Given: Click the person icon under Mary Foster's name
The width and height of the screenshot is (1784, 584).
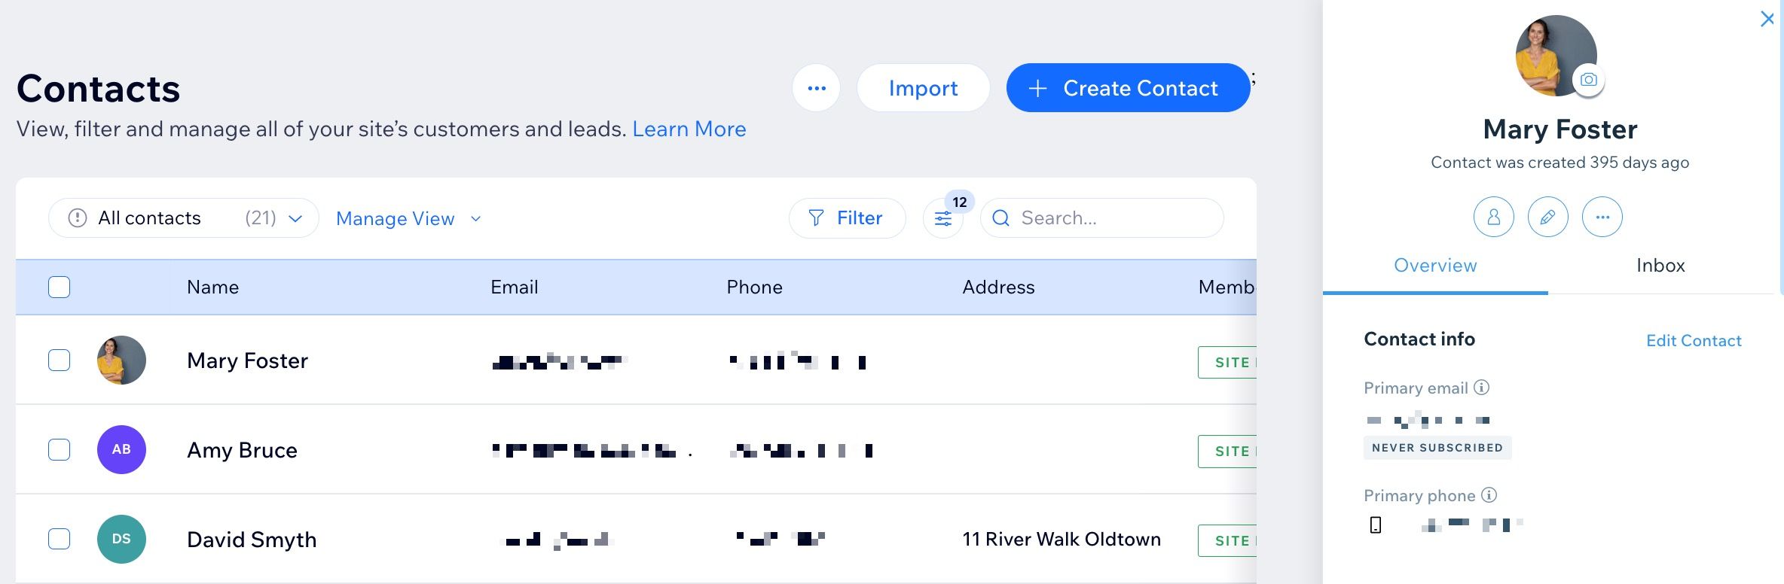Looking at the screenshot, I should pos(1493,217).
